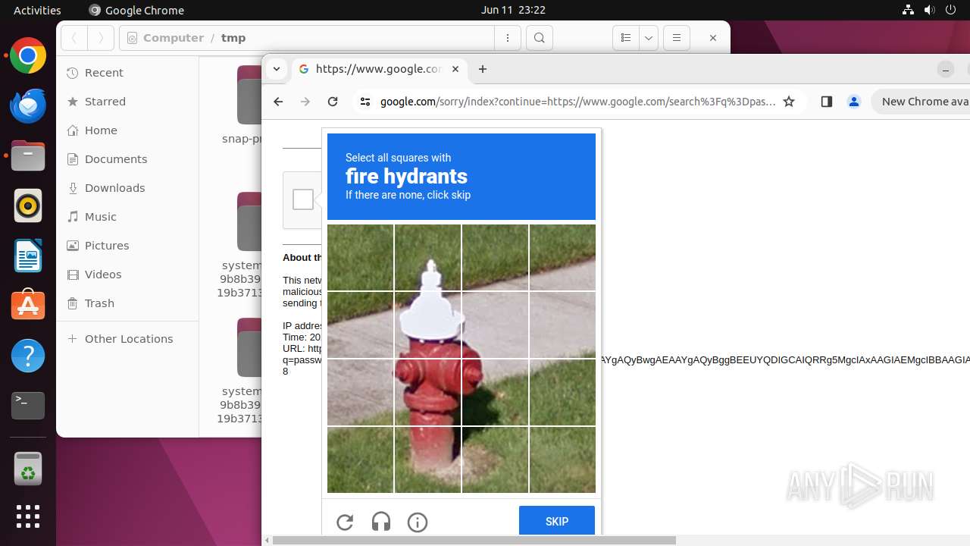Select the google.com Chrome tab
The image size is (970, 546).
point(378,69)
